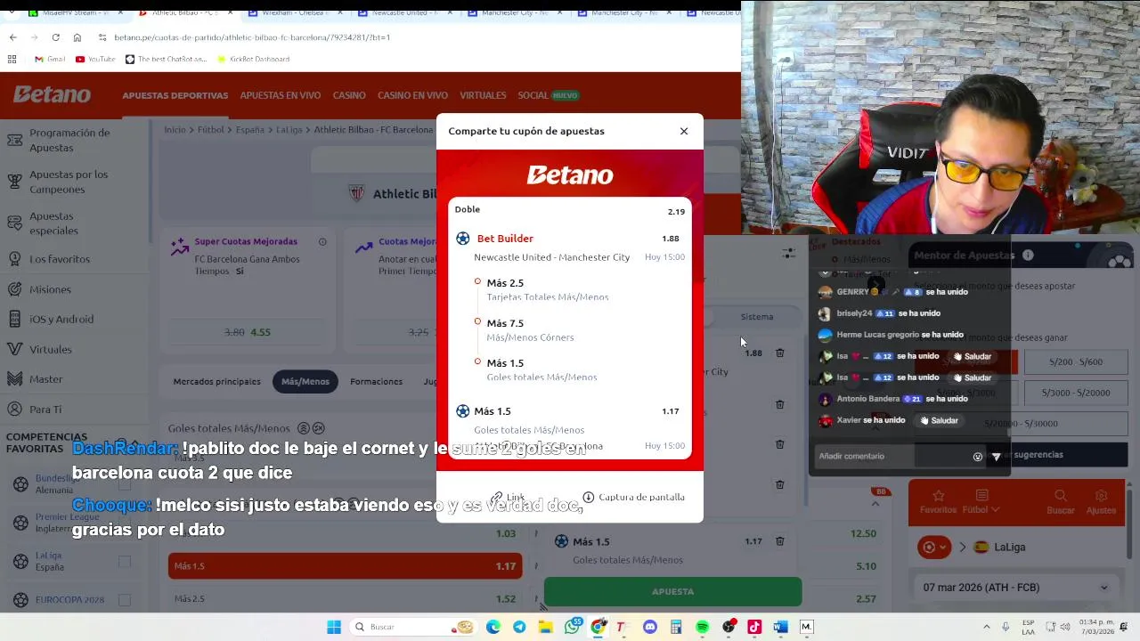Copy the coupon Link option
This screenshot has width=1140, height=641.
point(508,497)
